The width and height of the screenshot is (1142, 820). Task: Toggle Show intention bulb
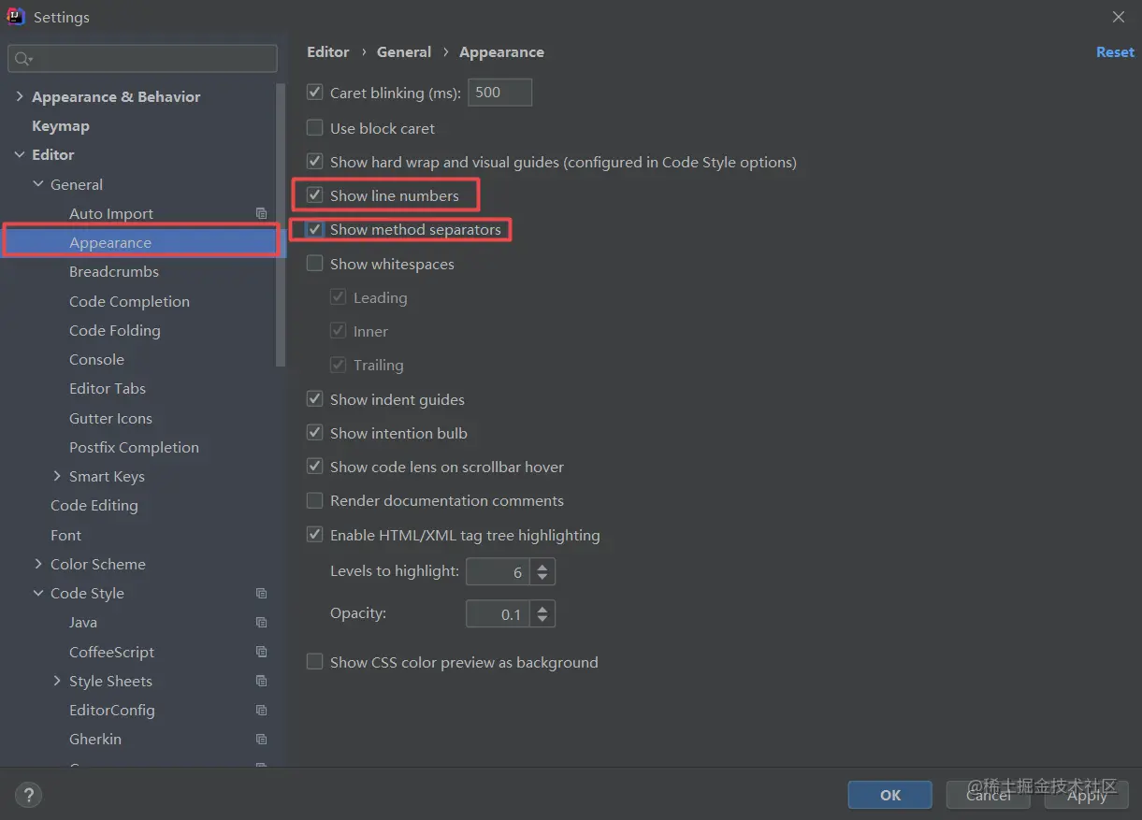coord(315,433)
